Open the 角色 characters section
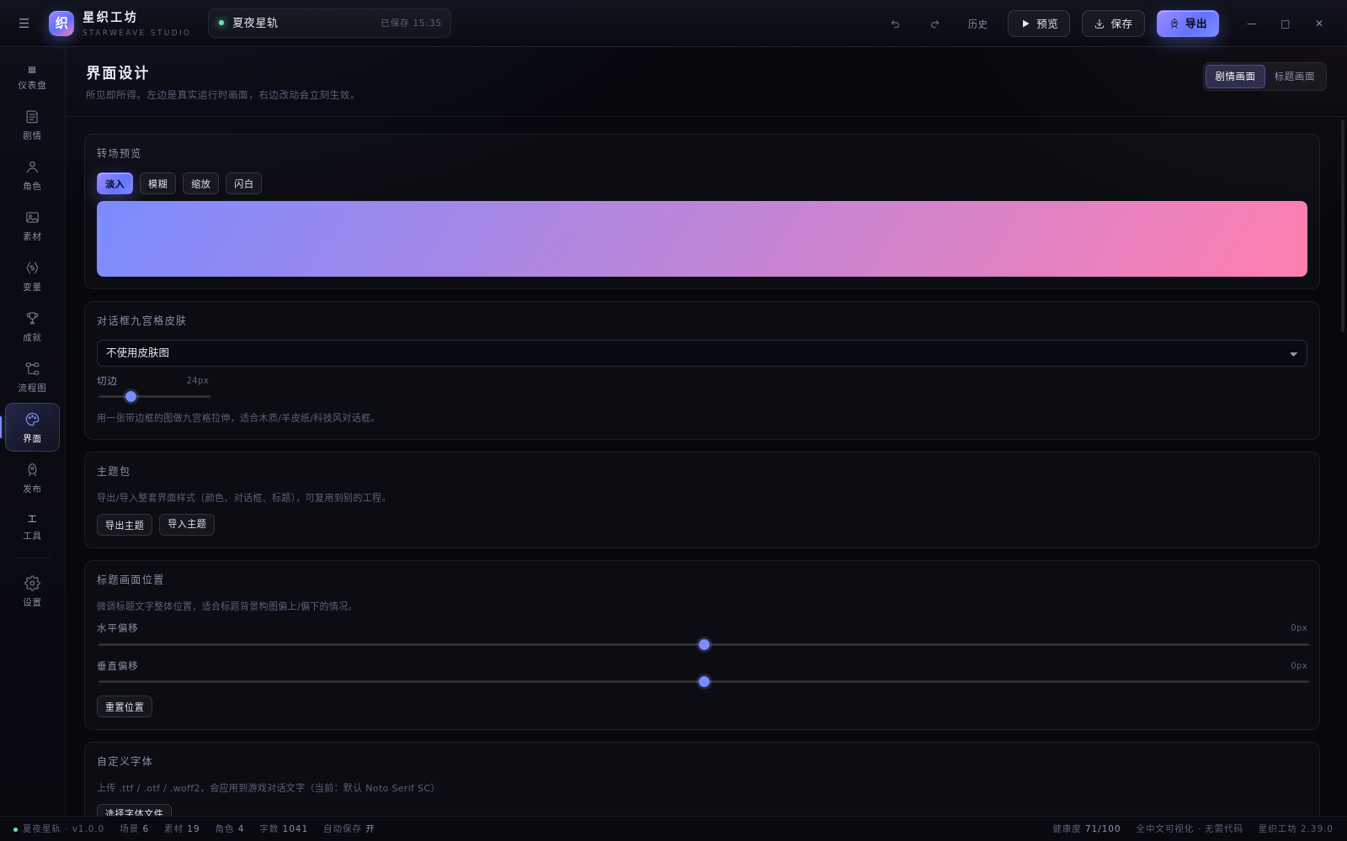This screenshot has width=1347, height=841. click(x=32, y=175)
